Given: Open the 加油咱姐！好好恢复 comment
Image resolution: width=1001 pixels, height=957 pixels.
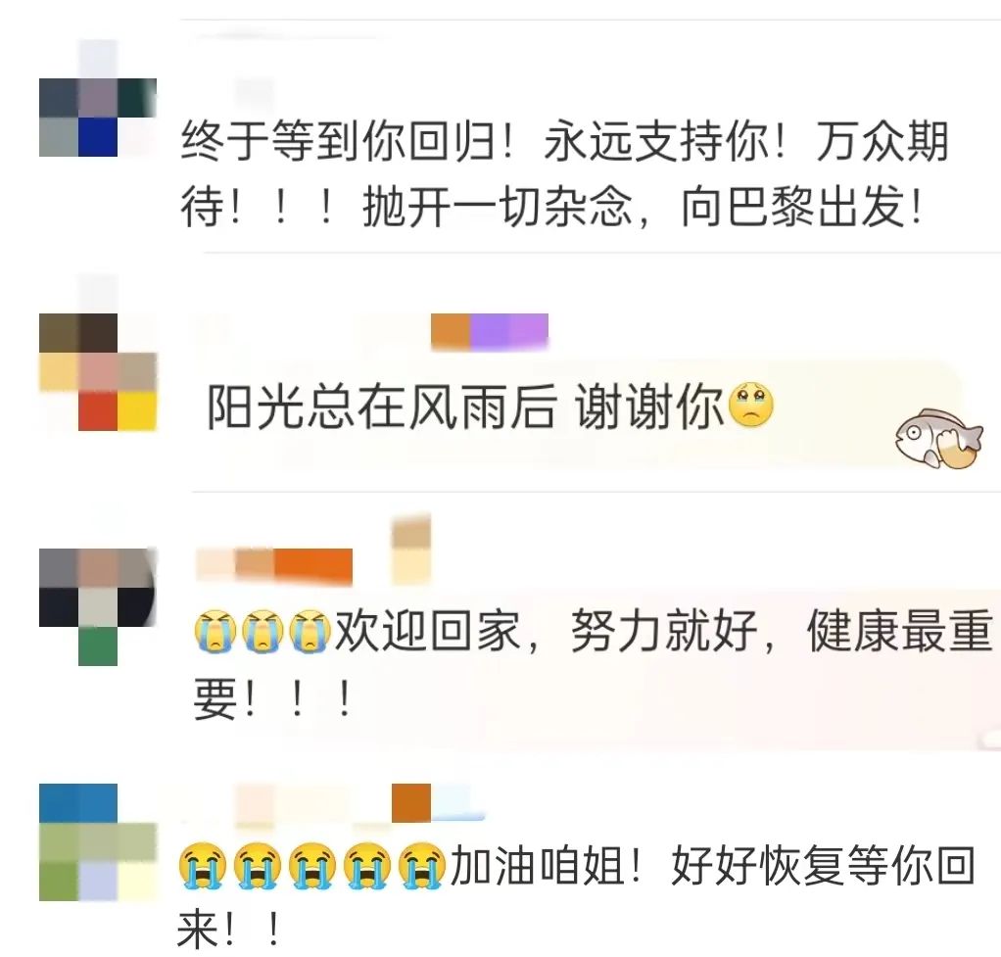Looking at the screenshot, I should [x=577, y=897].
